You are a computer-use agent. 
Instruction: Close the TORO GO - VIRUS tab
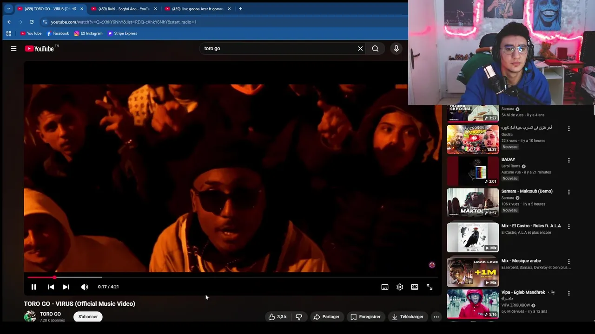tap(82, 9)
